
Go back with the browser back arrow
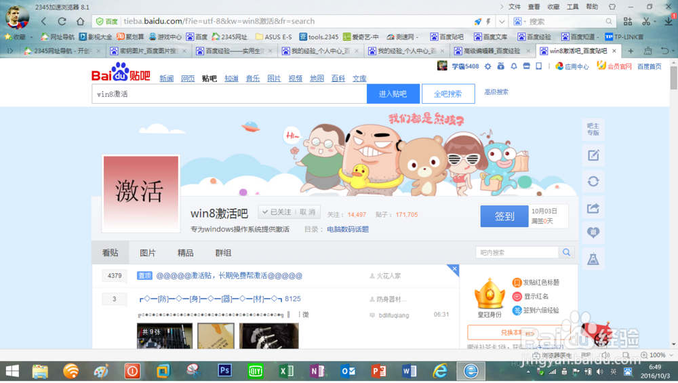coord(43,21)
